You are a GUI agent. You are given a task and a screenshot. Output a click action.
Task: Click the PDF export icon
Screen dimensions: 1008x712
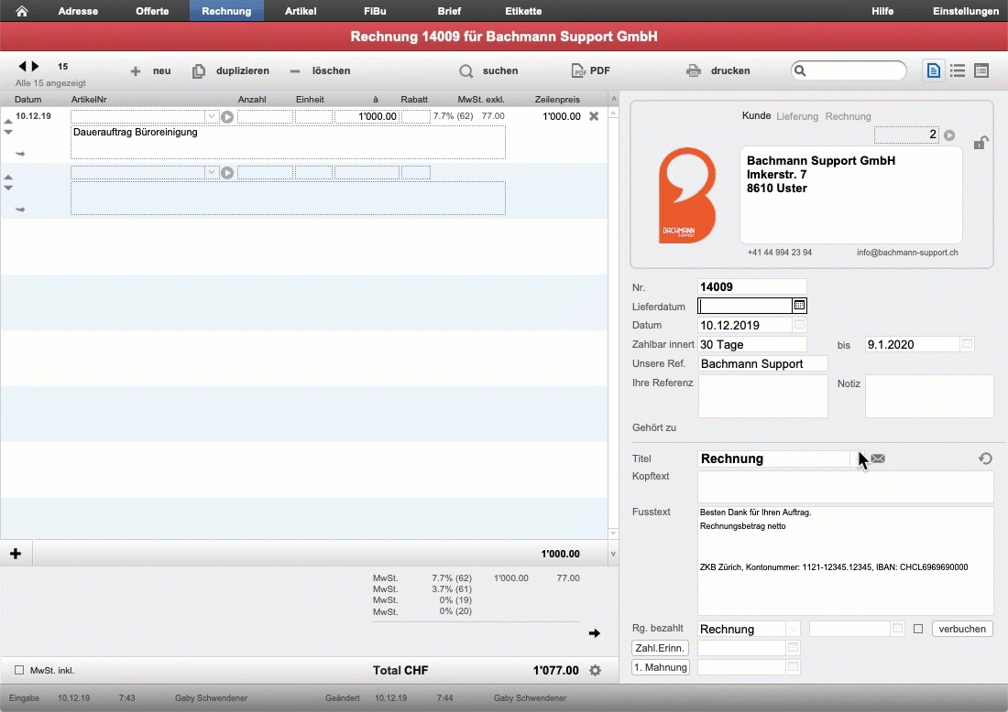tap(578, 70)
